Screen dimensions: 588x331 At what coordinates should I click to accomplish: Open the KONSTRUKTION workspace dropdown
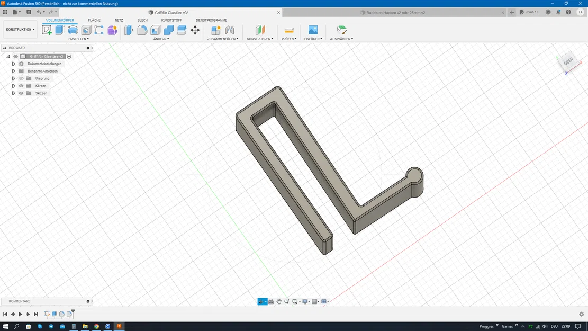click(20, 29)
